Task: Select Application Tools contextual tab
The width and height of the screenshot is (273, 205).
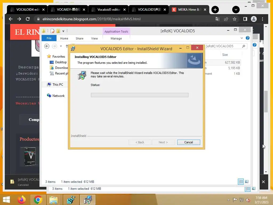Action: point(116,31)
